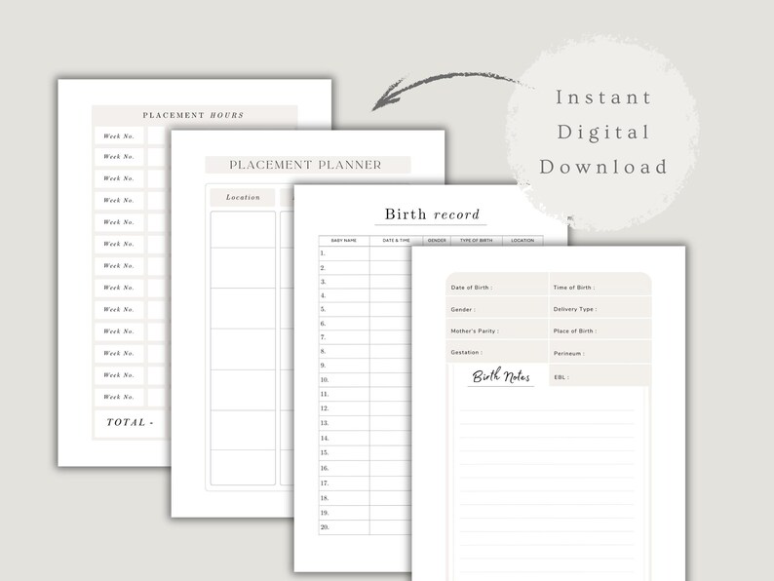
Task: Click the Delivery Type field
Action: pyautogui.click(x=600, y=307)
